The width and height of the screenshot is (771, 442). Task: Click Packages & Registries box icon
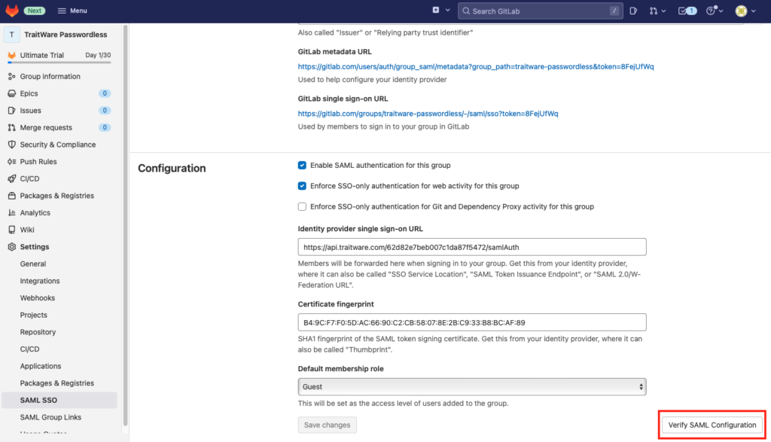point(12,196)
